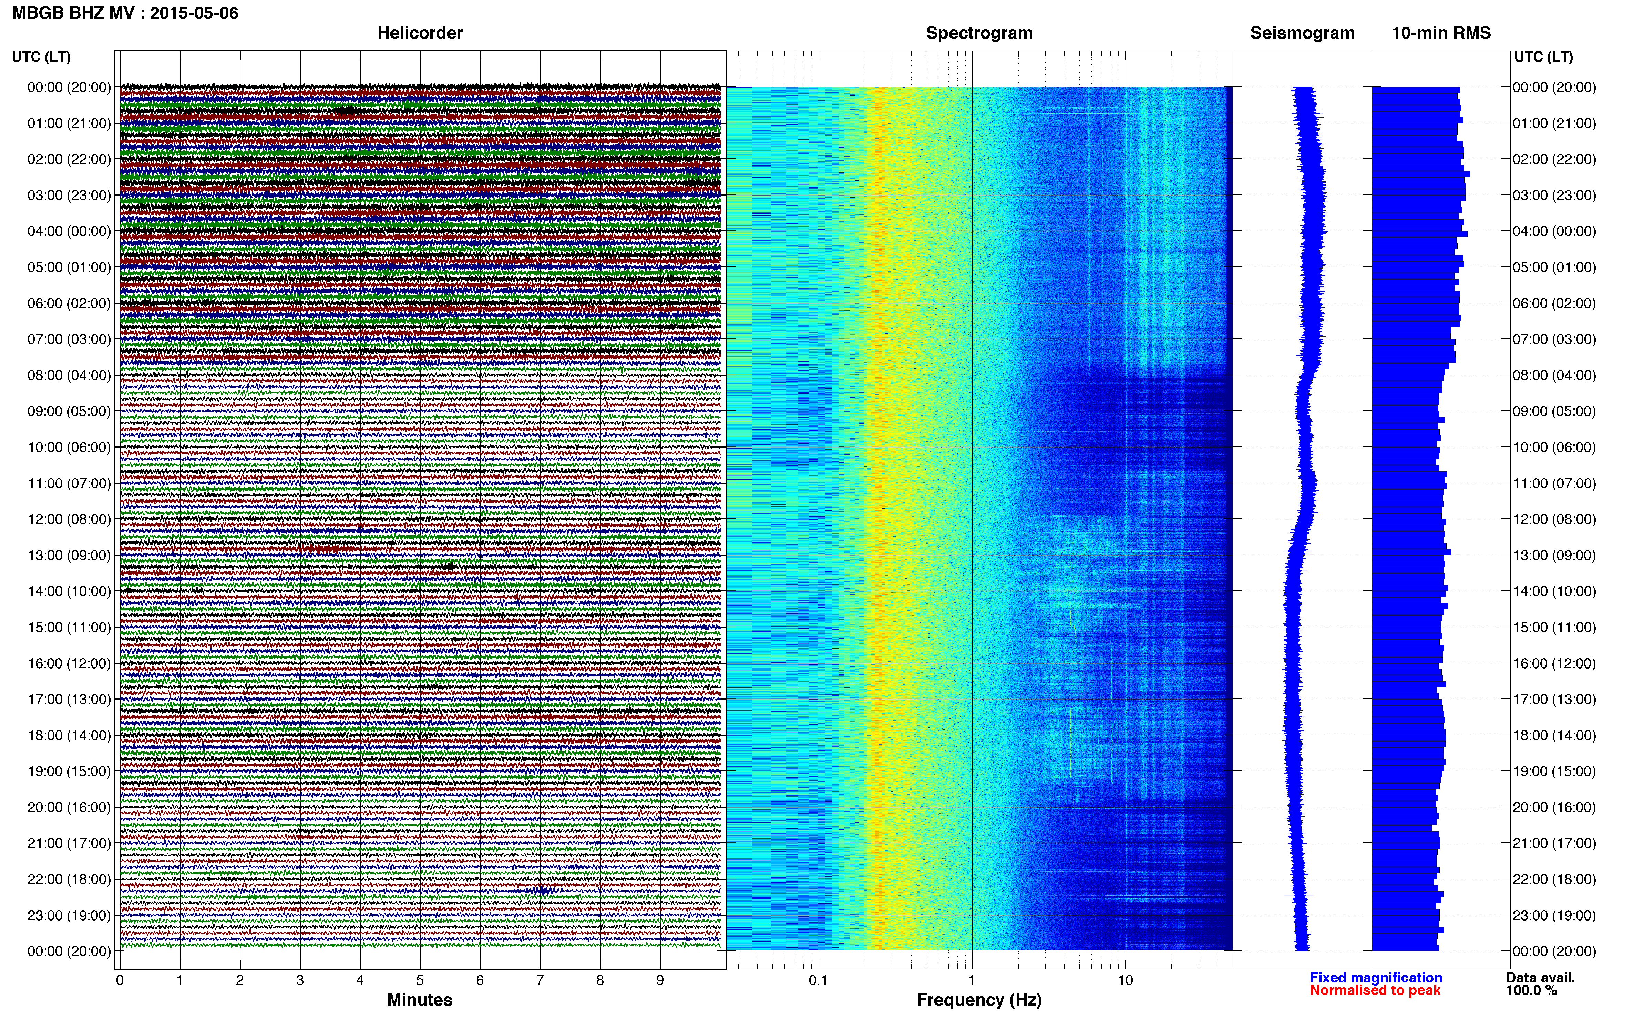Click left time label '12:00 (08:00)'
This screenshot has height=1020, width=1633.
coord(69,519)
